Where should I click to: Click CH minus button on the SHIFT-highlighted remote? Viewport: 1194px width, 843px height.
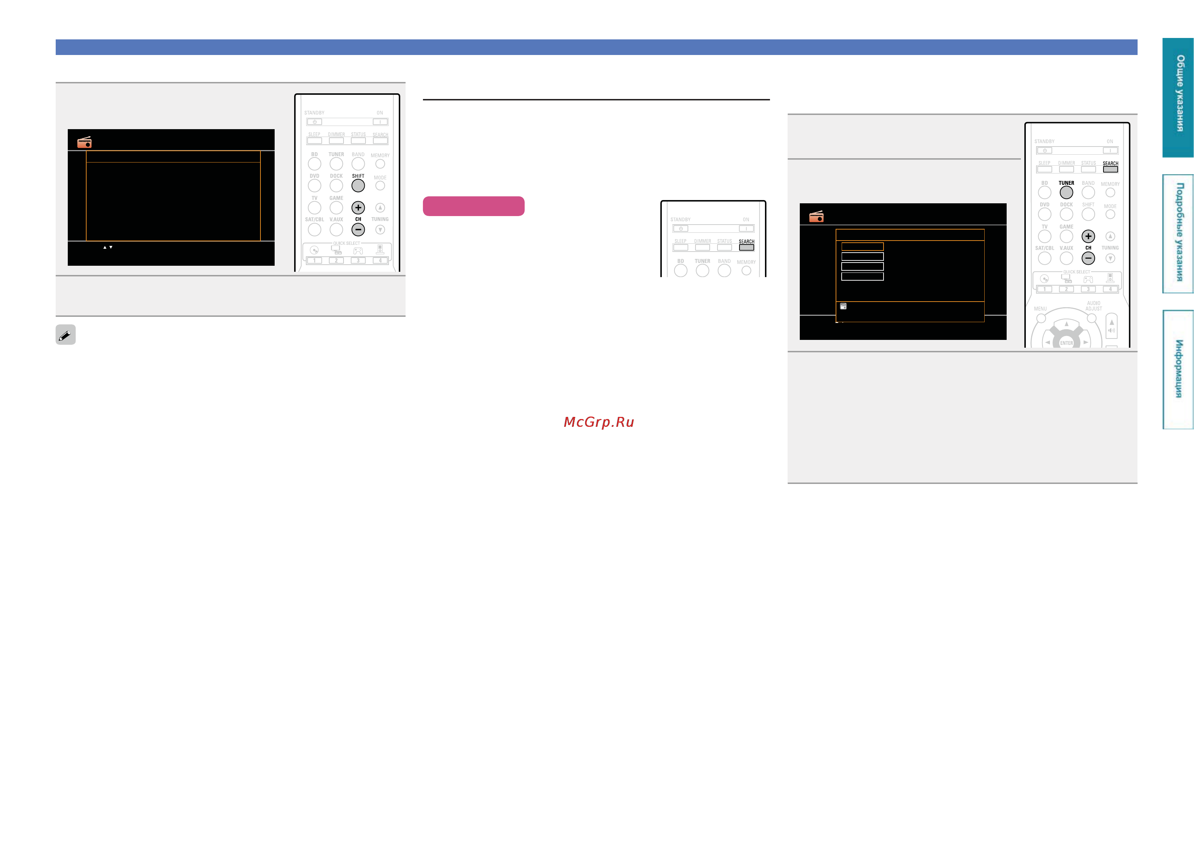(358, 229)
